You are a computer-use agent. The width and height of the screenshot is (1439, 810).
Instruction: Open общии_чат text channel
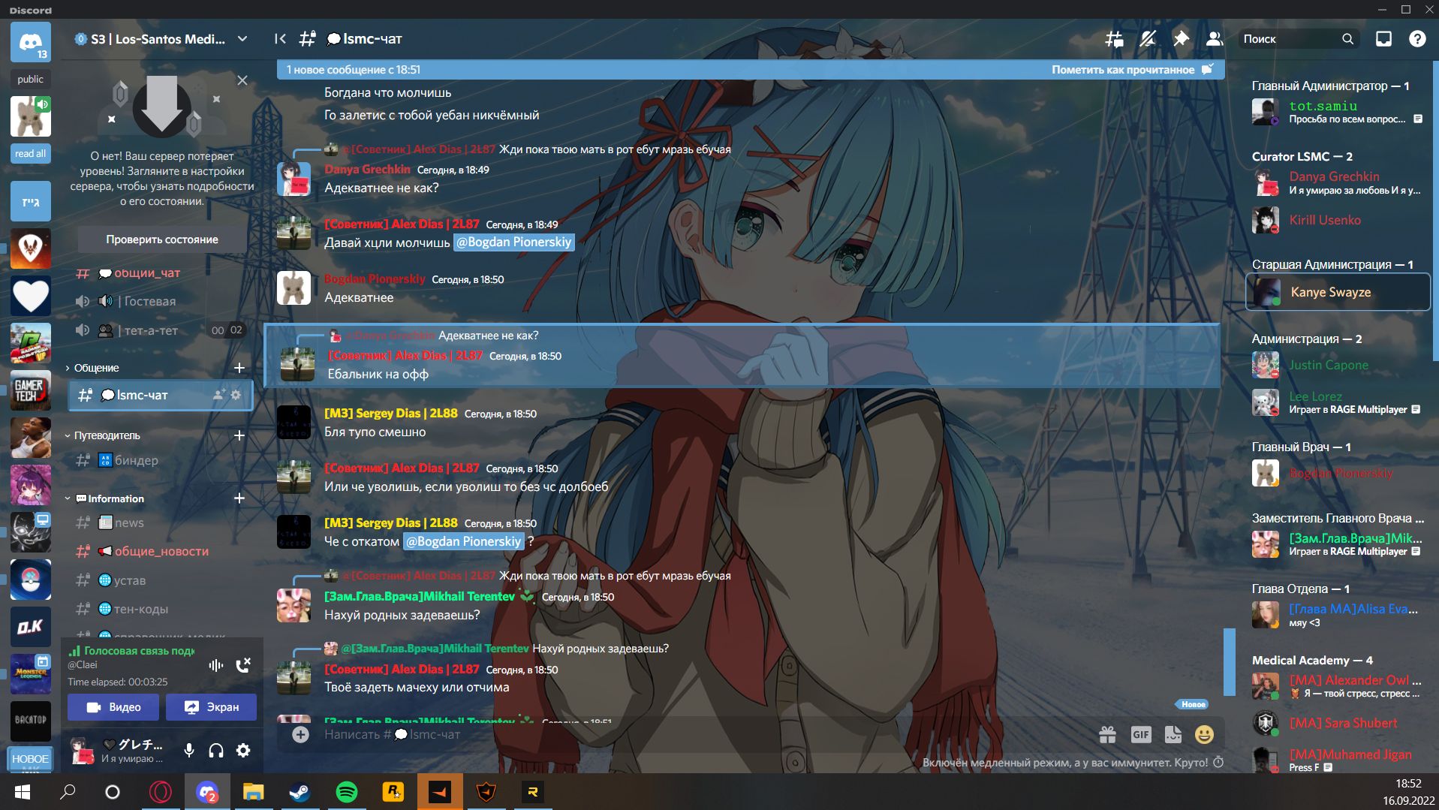pyautogui.click(x=146, y=273)
